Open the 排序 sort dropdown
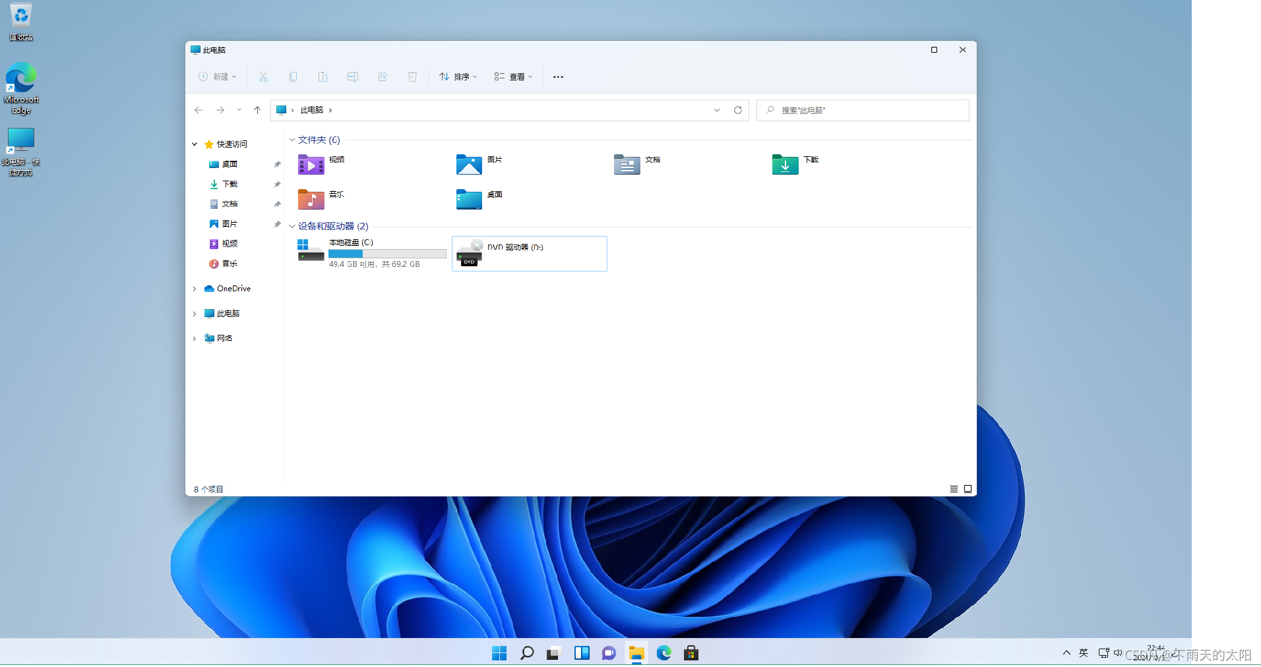 [x=458, y=77]
